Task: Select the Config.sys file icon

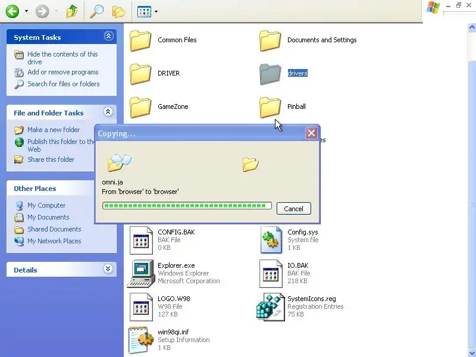Action: click(x=271, y=240)
